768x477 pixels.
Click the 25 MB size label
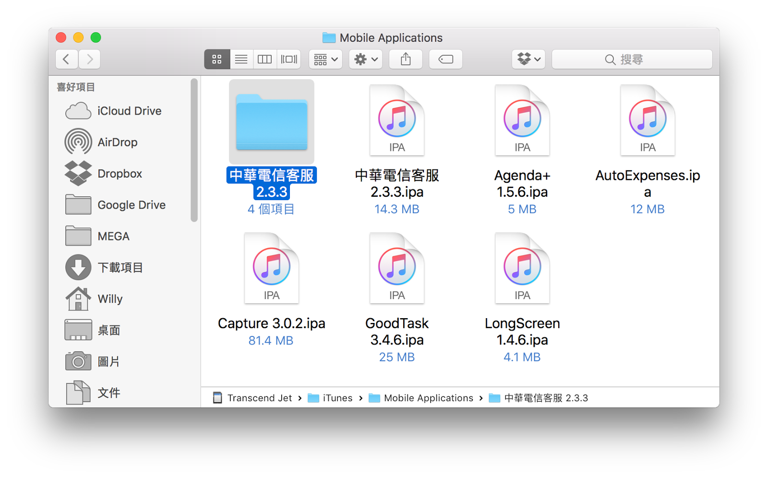397,357
